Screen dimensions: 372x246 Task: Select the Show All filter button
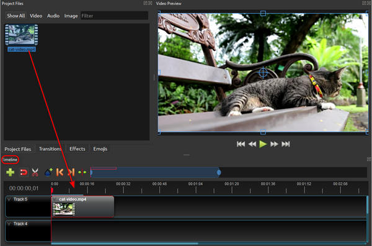(16, 16)
